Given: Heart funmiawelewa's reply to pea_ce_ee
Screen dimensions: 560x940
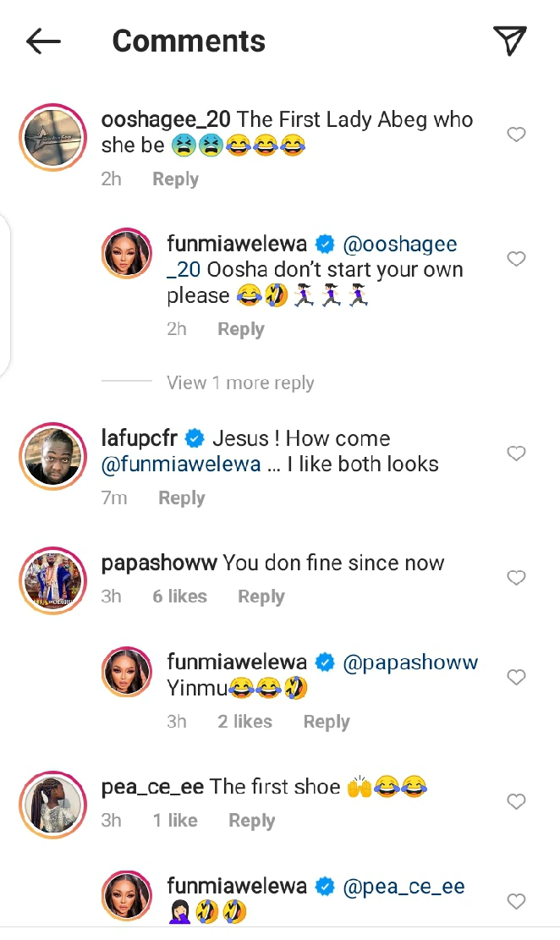Looking at the screenshot, I should point(516,900).
